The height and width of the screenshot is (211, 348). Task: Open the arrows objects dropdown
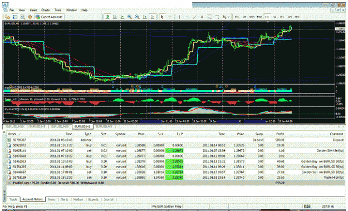coord(226,17)
